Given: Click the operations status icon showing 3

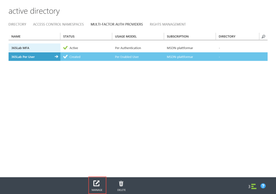Looking at the screenshot, I should point(252,186).
